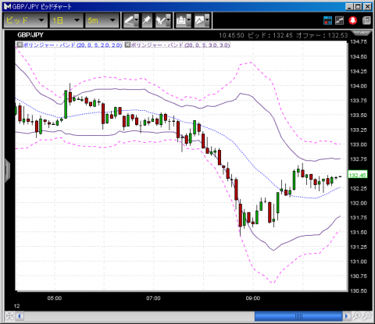Click the red alert bell icon

point(353,20)
